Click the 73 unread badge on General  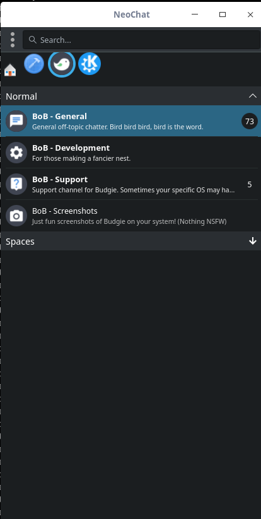click(x=250, y=122)
